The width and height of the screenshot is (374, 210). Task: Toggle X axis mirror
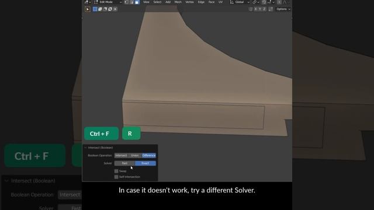[x=256, y=9]
